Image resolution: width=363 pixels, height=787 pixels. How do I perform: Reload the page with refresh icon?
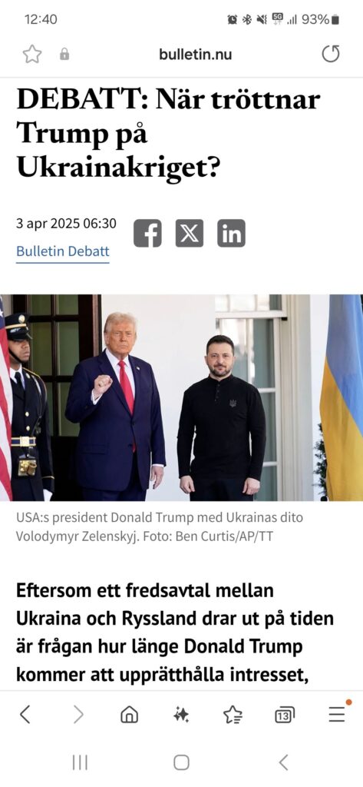pos(331,54)
